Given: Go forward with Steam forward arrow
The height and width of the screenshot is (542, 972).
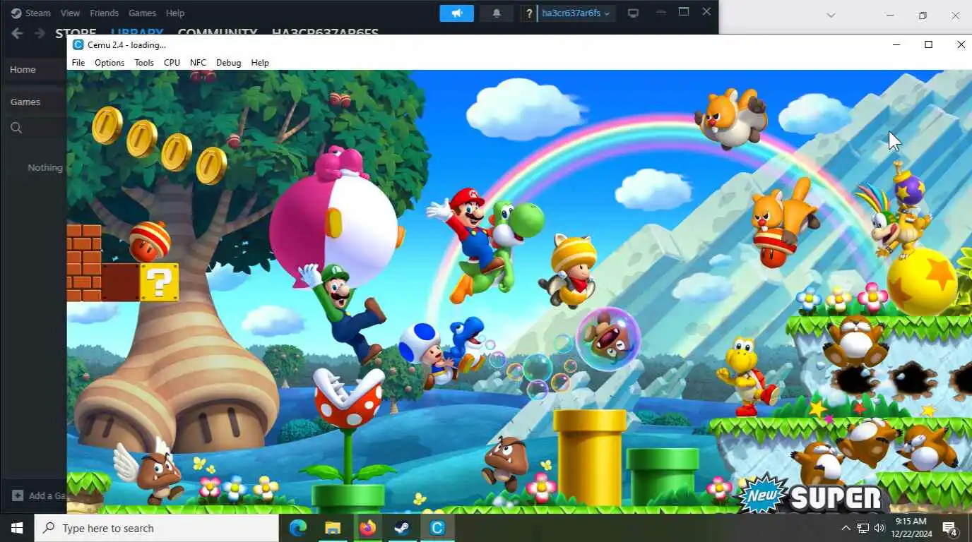Looking at the screenshot, I should pos(40,33).
